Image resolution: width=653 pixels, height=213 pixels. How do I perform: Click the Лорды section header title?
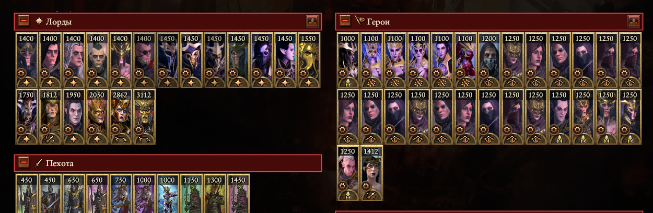tap(59, 22)
